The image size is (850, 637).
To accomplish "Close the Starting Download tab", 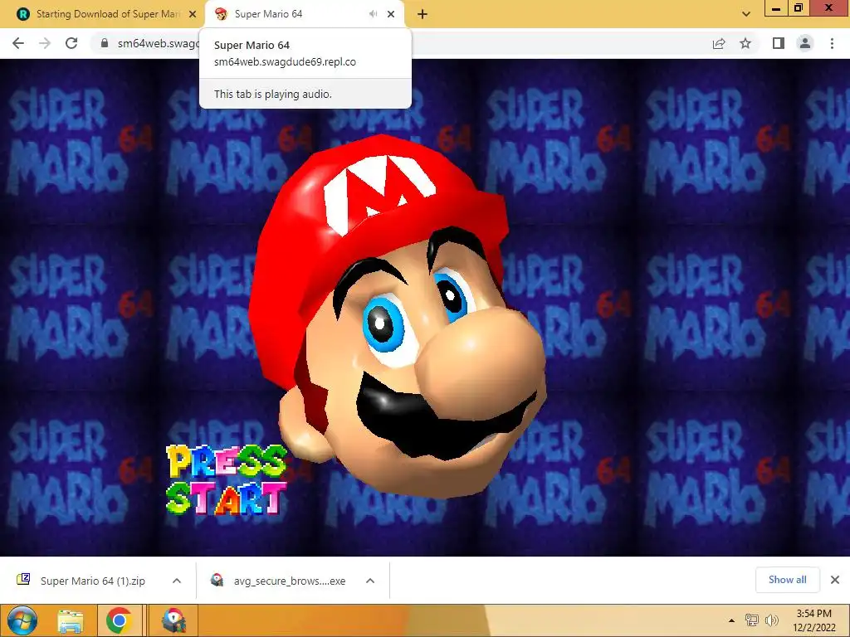I will [x=193, y=14].
